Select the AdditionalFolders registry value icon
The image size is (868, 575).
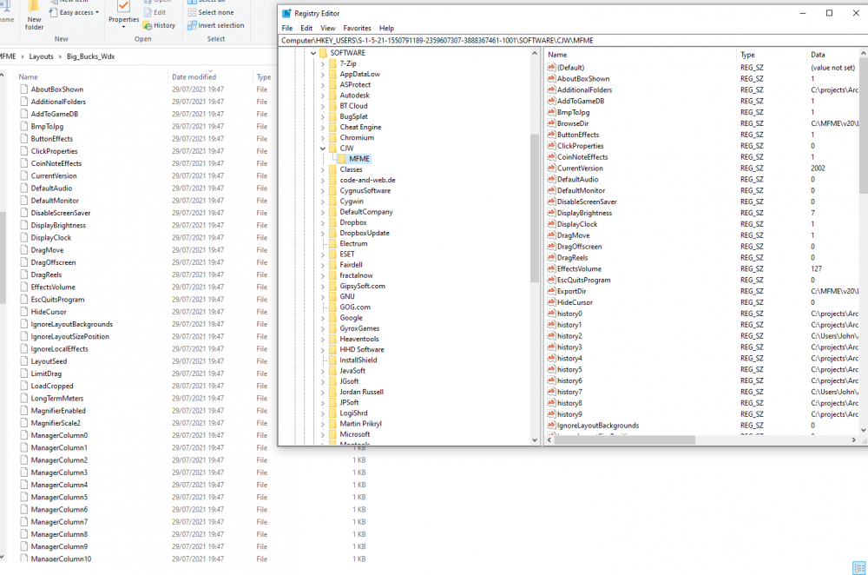[x=551, y=89]
